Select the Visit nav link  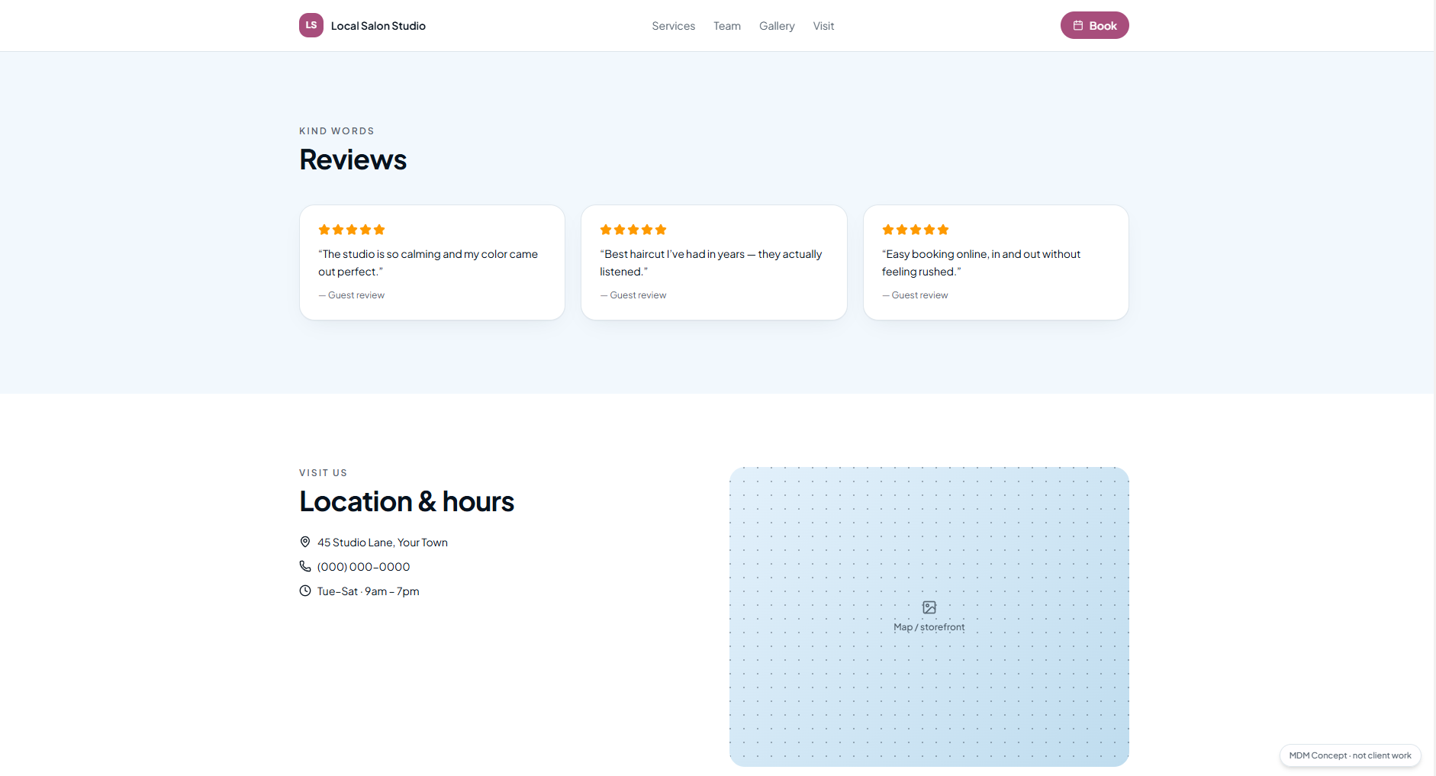[x=823, y=26]
